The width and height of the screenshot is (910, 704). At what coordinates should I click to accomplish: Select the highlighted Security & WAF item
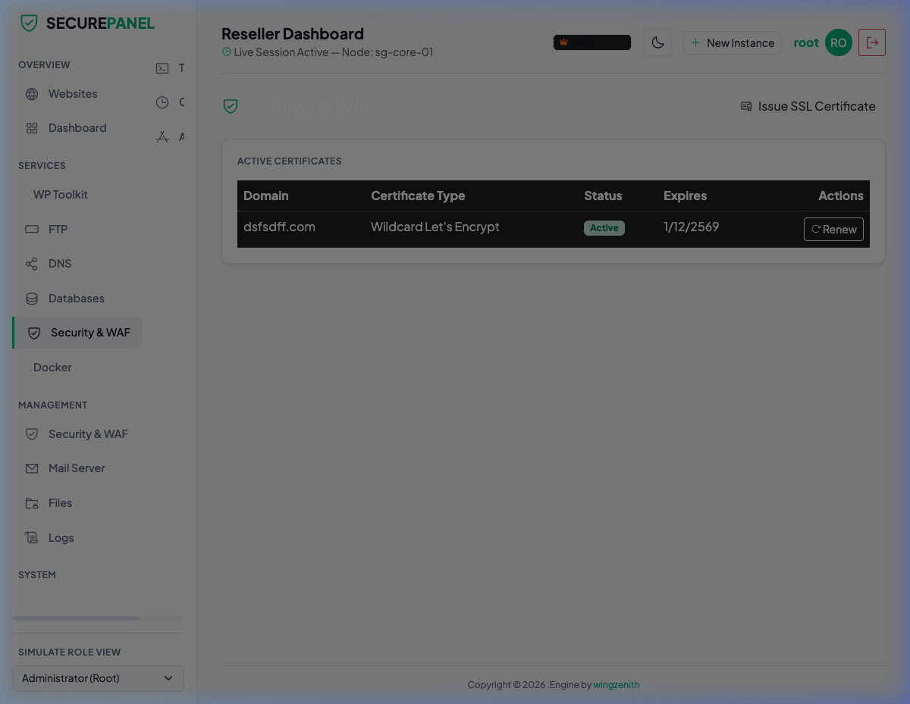click(77, 333)
